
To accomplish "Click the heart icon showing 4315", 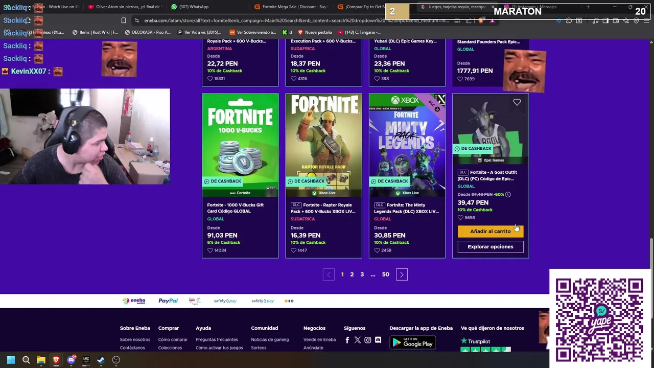I will click(293, 79).
